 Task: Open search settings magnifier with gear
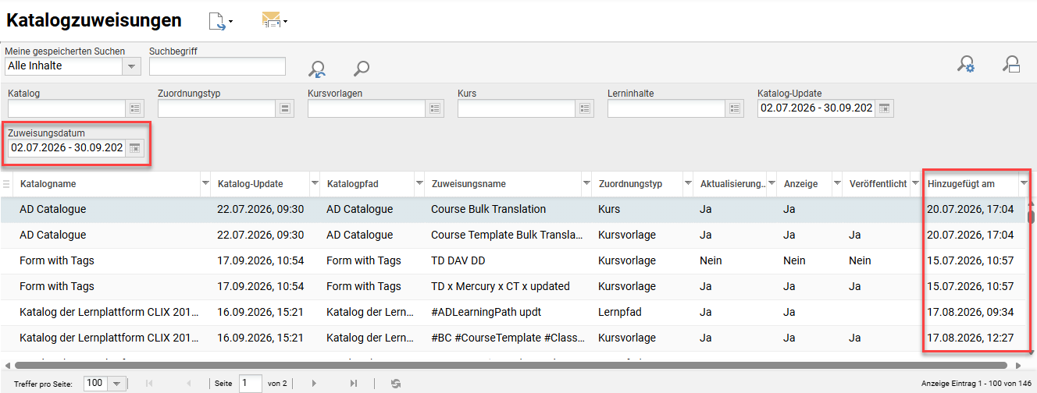click(966, 65)
